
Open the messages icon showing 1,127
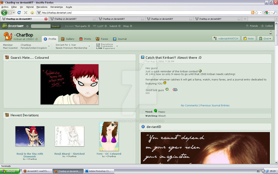click(x=95, y=26)
